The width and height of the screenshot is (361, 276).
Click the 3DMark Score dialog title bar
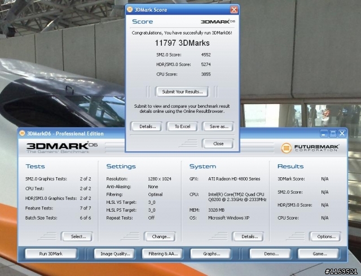tap(182, 10)
